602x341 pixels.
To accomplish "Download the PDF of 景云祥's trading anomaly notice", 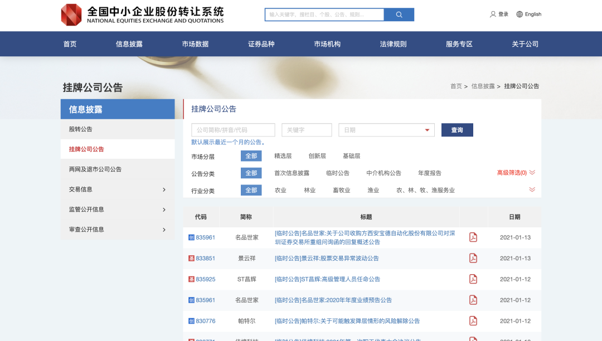I will [x=473, y=258].
